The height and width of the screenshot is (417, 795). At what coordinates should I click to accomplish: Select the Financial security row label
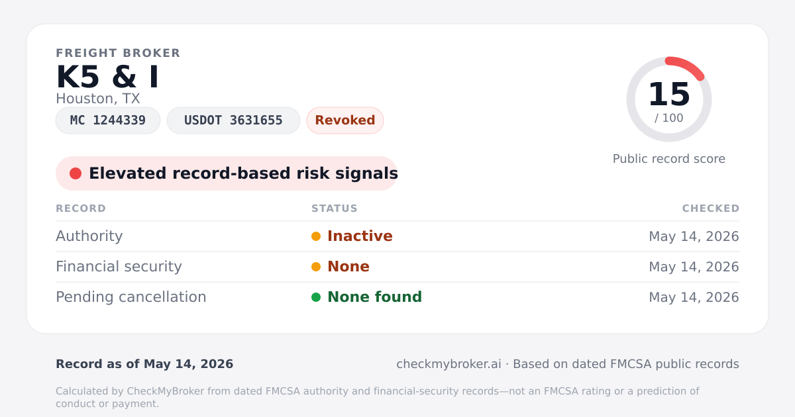[x=119, y=267]
